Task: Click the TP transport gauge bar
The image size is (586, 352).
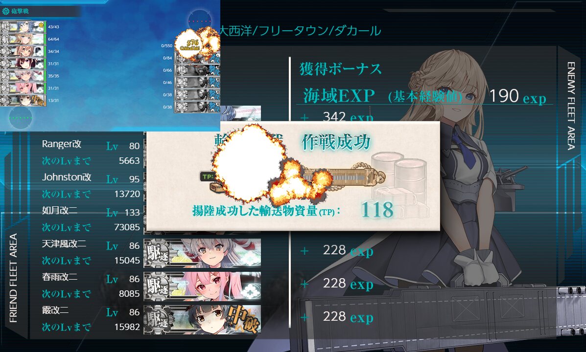Action: [293, 177]
